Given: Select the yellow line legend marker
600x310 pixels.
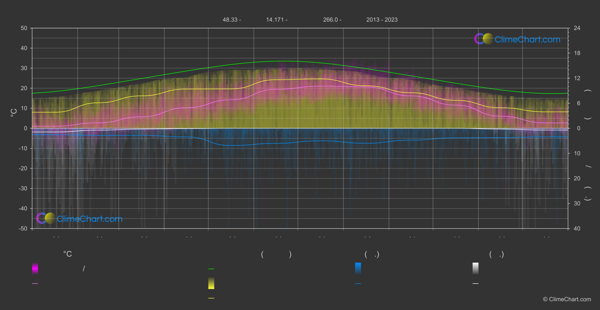Looking at the screenshot, I should [x=211, y=298].
